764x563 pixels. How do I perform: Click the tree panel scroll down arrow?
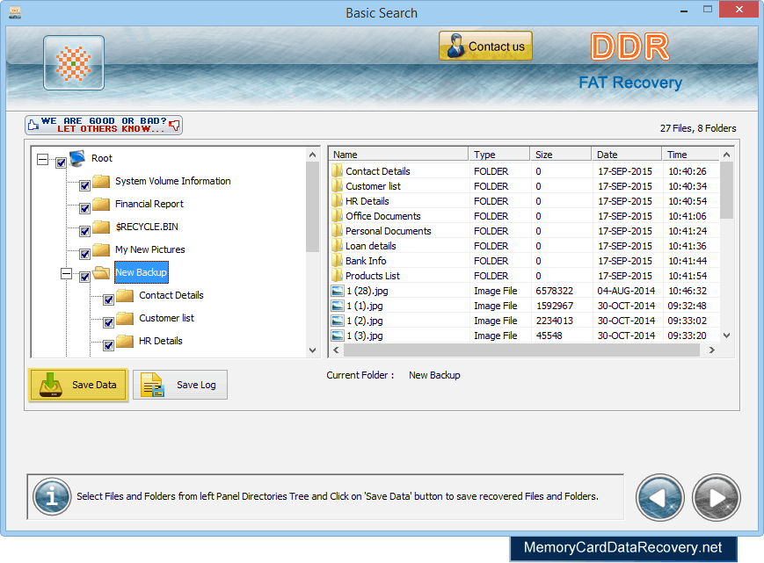(313, 350)
